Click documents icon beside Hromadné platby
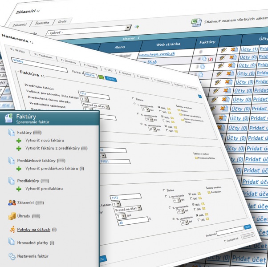Screen dimensions: 268x267 12,241
